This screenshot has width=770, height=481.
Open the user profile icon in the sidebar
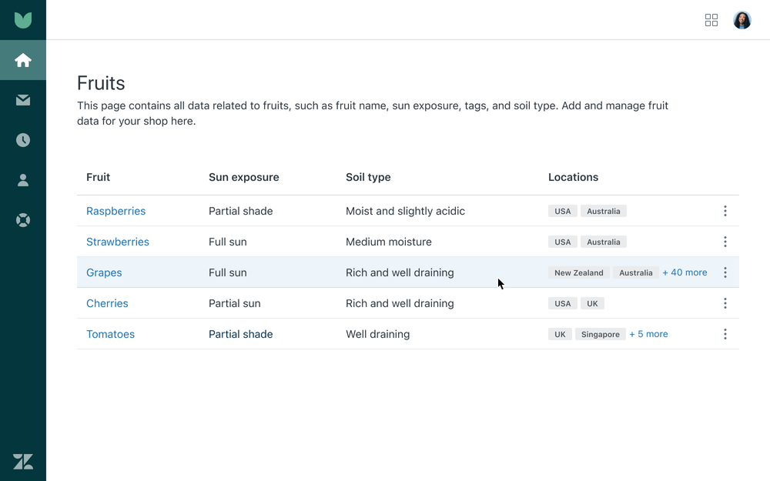click(x=23, y=180)
